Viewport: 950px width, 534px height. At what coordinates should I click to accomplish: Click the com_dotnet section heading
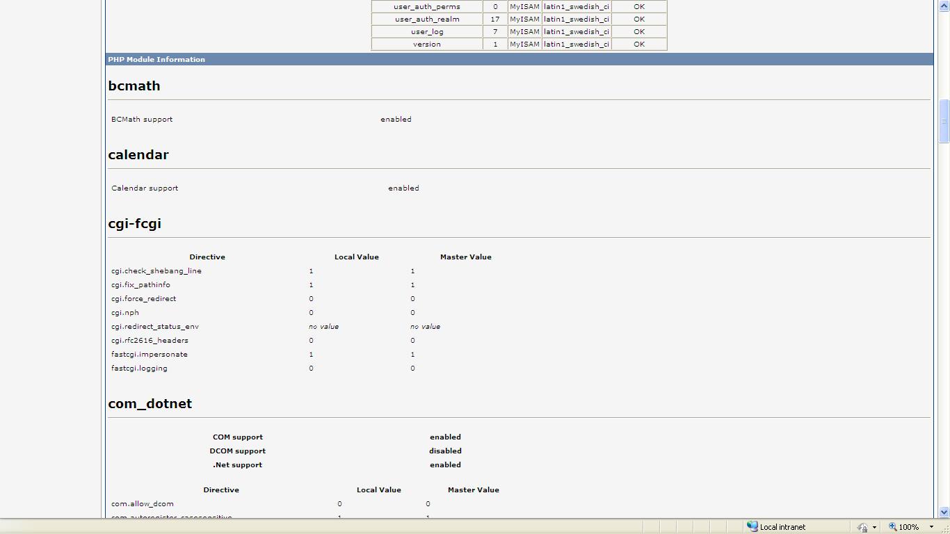click(x=150, y=403)
